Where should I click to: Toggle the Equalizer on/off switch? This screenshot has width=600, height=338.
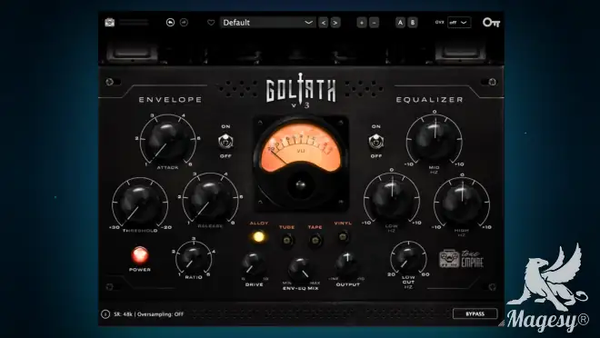[x=376, y=141]
